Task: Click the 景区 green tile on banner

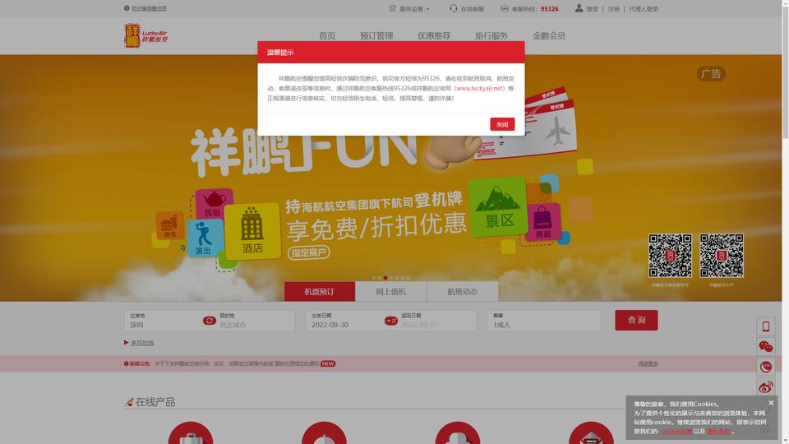Action: point(498,206)
